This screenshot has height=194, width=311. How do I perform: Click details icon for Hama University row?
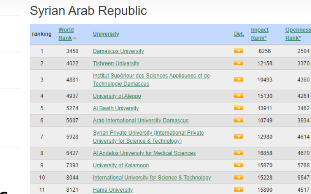(x=238, y=190)
